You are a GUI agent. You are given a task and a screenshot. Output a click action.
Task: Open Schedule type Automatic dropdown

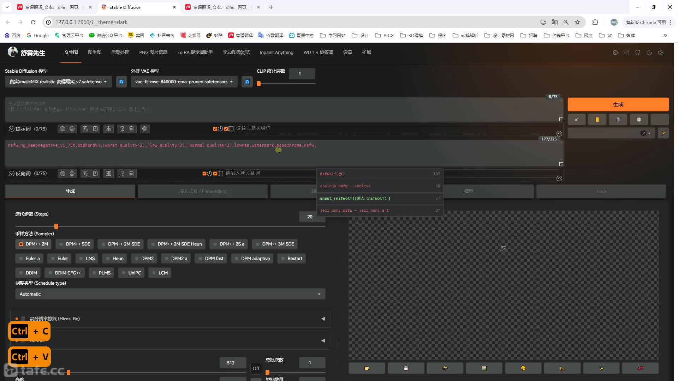tap(170, 294)
